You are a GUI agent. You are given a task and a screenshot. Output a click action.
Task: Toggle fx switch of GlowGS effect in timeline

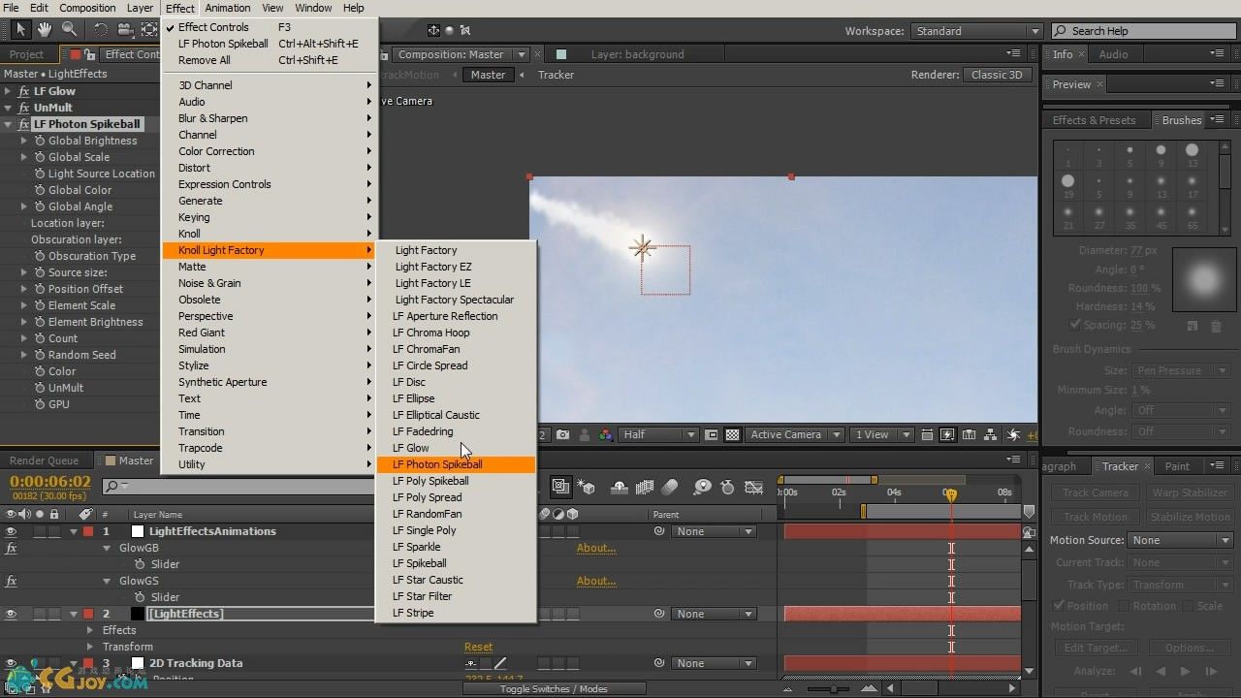point(11,581)
